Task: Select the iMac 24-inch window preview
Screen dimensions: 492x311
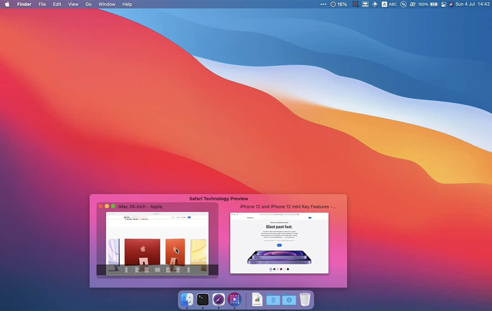Action: [x=157, y=243]
